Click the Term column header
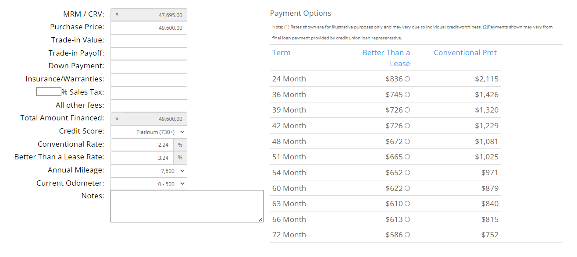 tap(281, 53)
